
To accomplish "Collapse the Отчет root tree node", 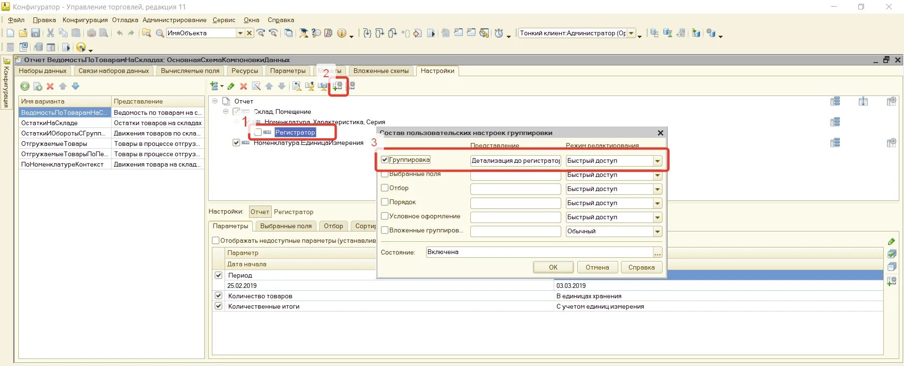I will (x=215, y=101).
